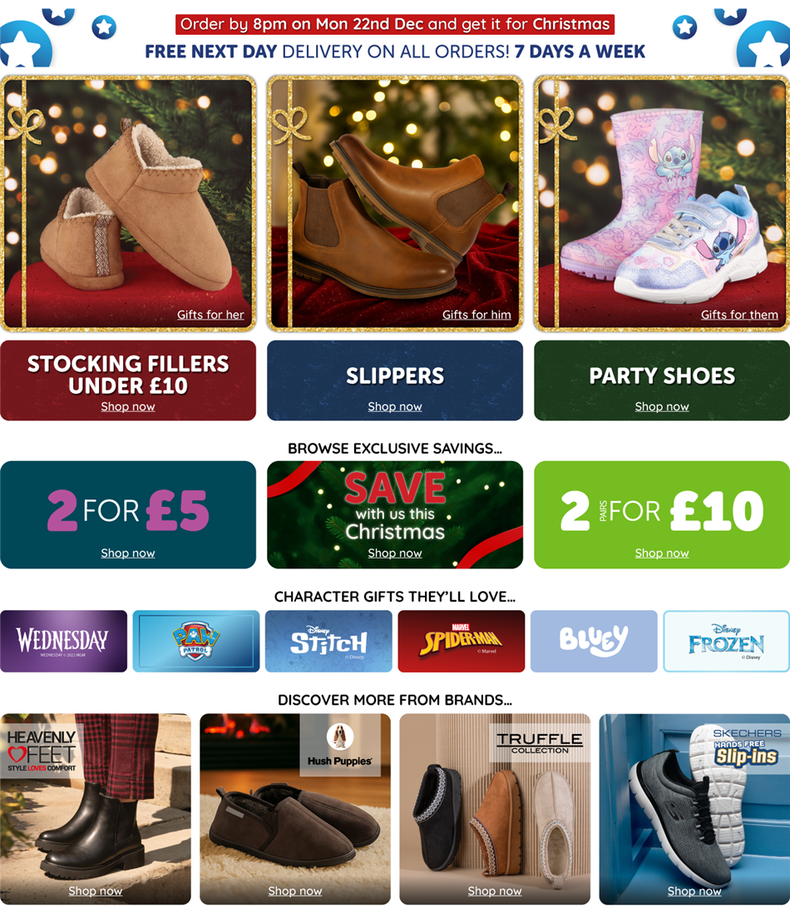790x913 pixels.
Task: Open the Gifts for him link
Action: click(476, 315)
